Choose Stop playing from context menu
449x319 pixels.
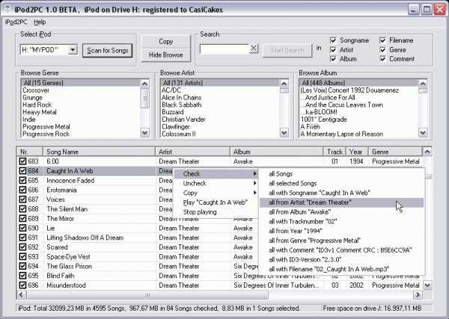click(216, 212)
